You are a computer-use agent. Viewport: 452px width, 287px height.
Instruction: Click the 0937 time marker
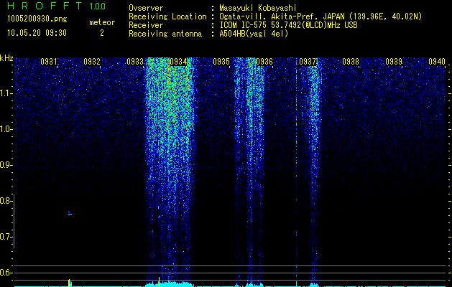[x=308, y=62]
